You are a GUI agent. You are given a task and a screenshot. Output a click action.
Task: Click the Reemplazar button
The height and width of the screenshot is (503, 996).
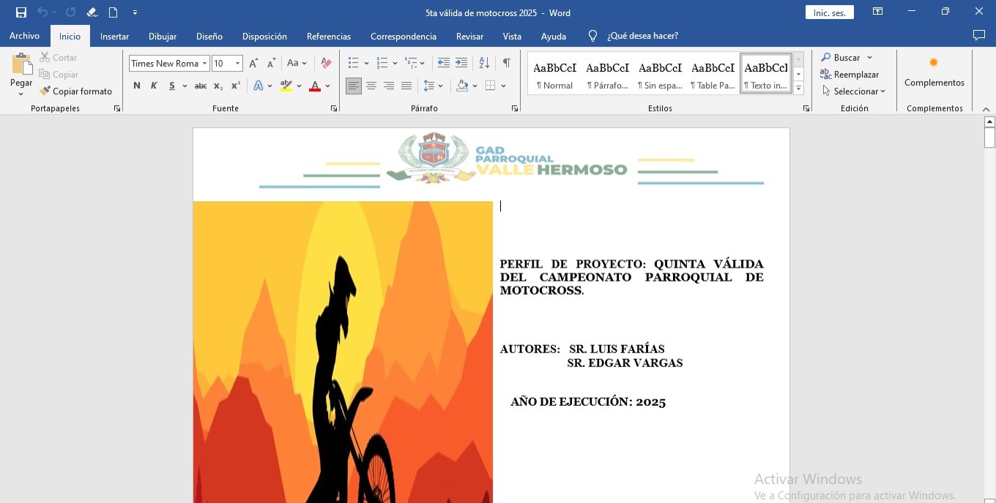850,75
